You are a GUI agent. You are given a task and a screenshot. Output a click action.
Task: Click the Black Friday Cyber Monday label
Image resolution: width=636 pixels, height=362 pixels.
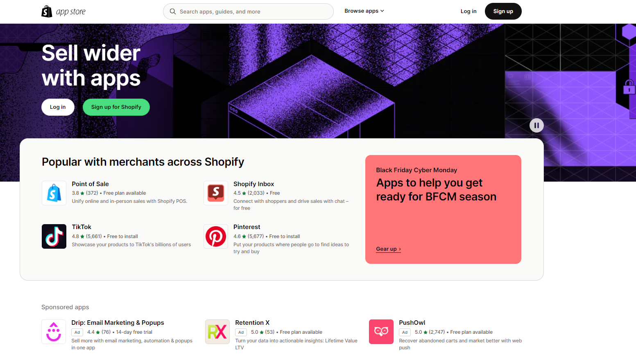coord(416,170)
